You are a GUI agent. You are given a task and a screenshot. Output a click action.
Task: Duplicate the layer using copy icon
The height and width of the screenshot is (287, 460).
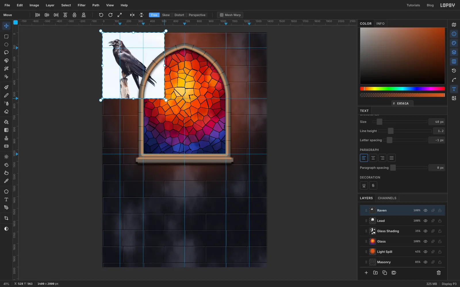click(385, 273)
